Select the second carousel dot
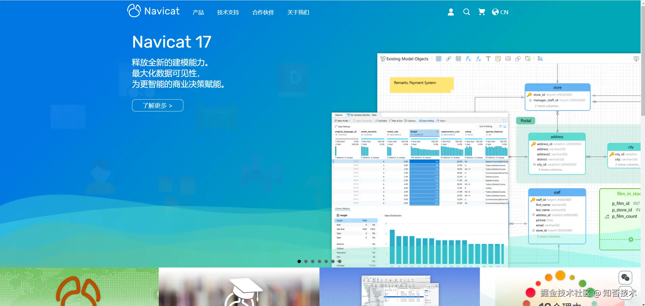 (x=306, y=261)
